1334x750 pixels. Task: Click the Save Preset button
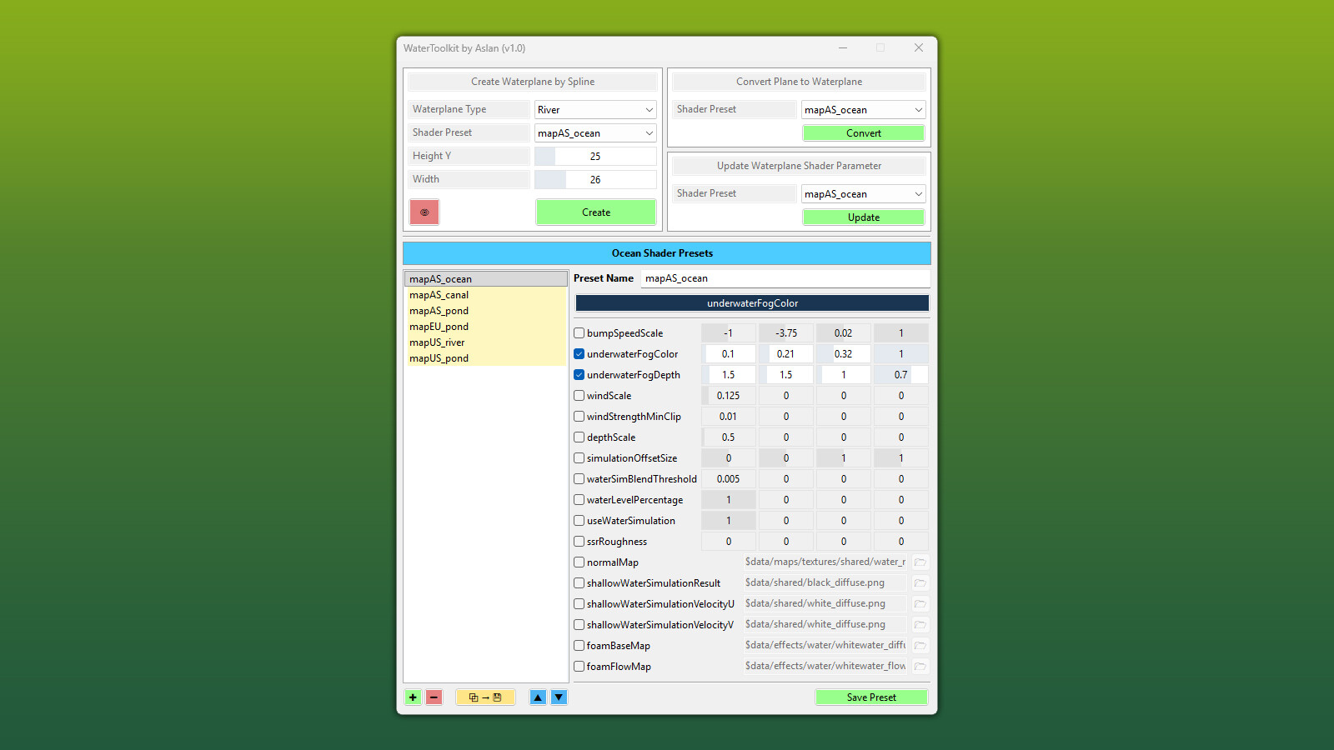871,697
